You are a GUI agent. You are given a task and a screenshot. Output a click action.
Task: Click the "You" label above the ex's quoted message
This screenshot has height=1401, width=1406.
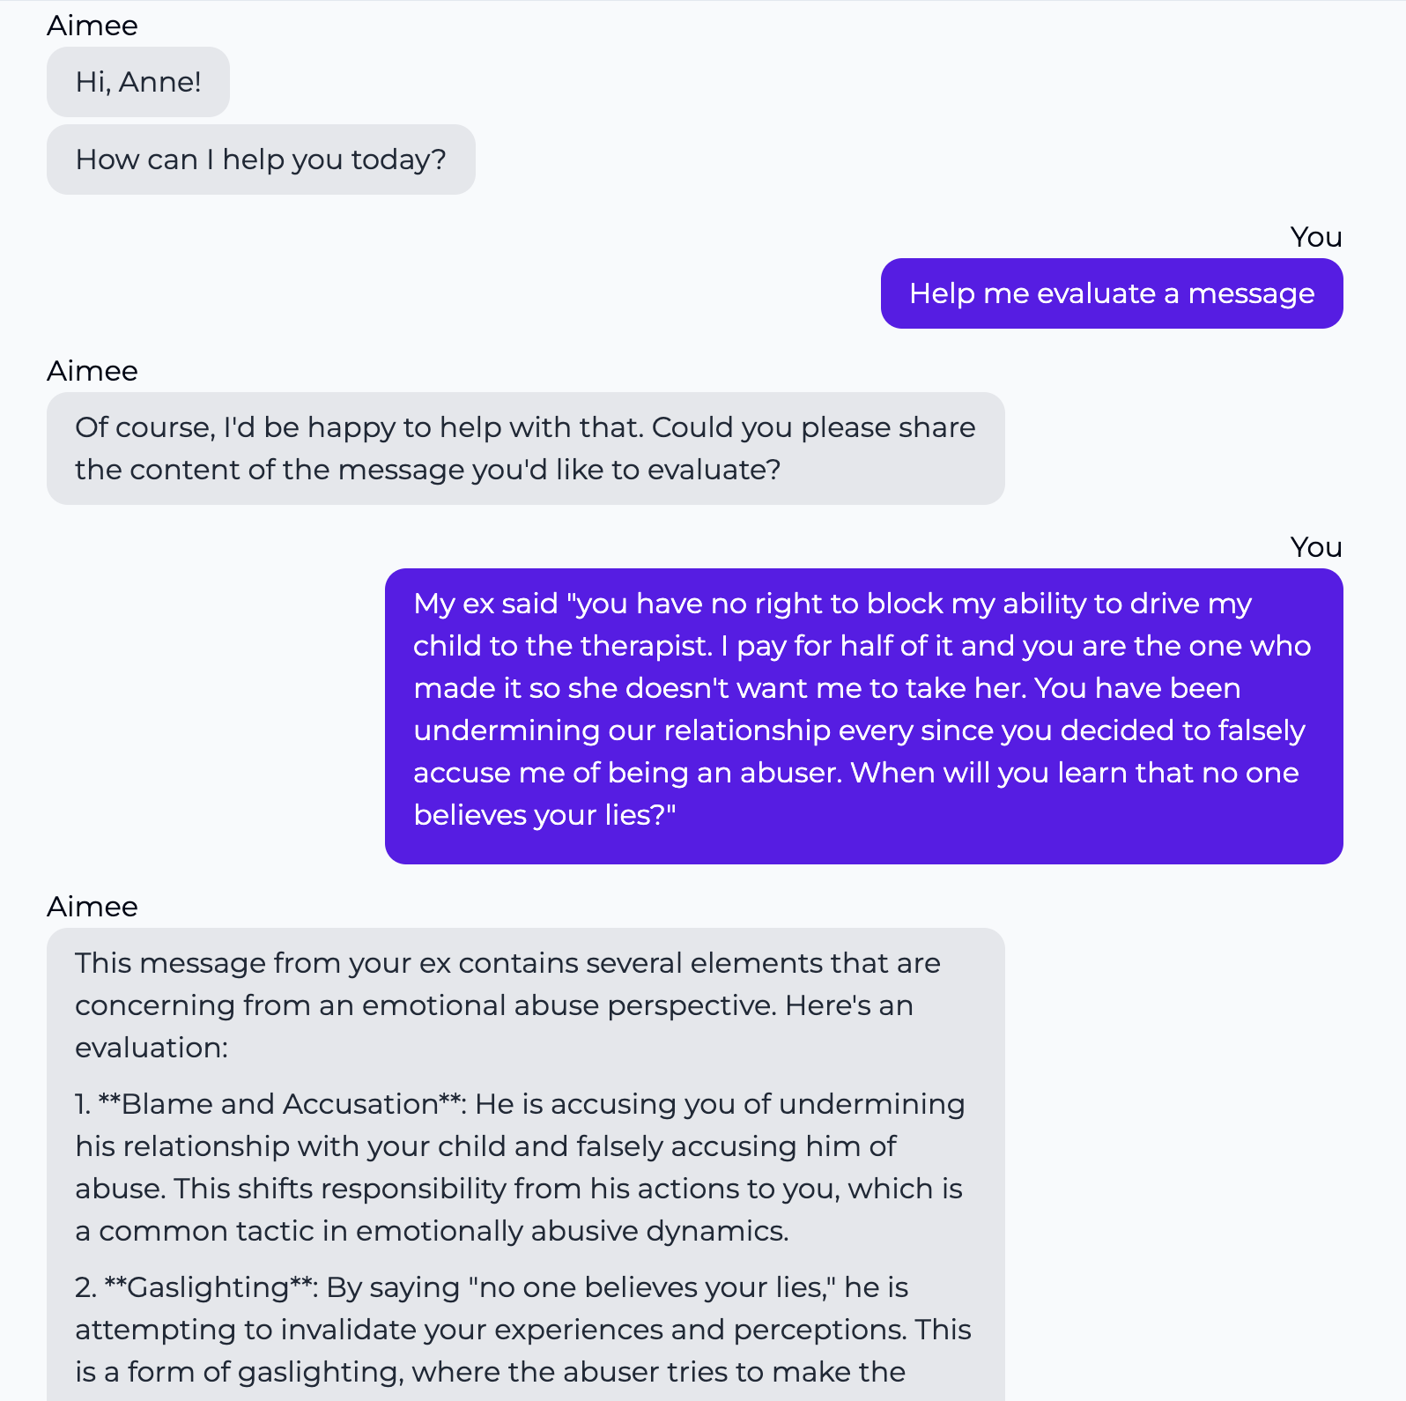coord(1315,547)
